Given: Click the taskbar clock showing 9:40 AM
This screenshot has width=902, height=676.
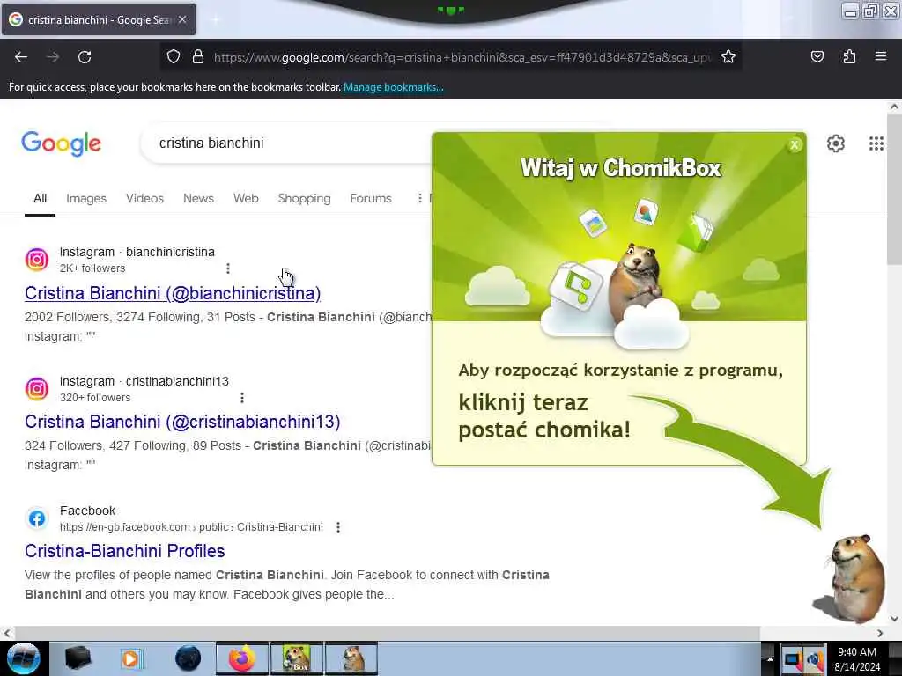Looking at the screenshot, I should pyautogui.click(x=857, y=659).
